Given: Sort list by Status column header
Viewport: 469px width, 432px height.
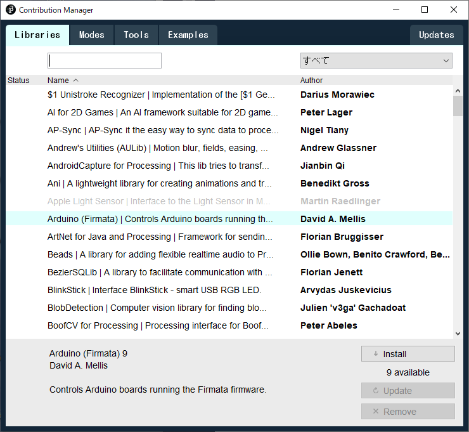Looking at the screenshot, I should [18, 80].
